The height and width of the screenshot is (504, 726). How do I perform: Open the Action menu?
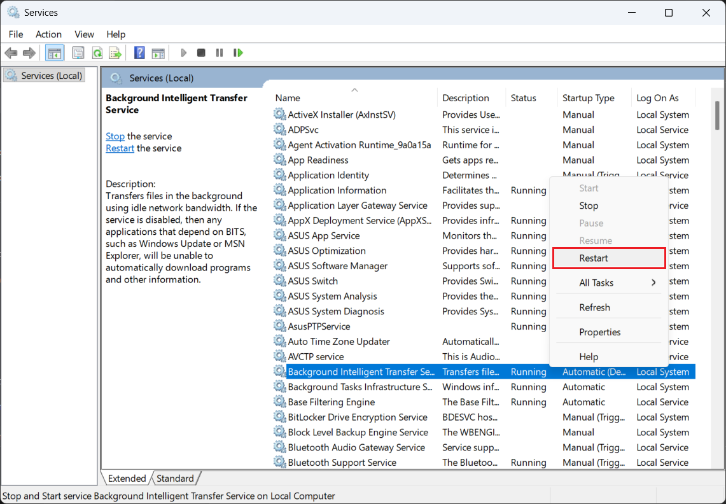point(48,34)
